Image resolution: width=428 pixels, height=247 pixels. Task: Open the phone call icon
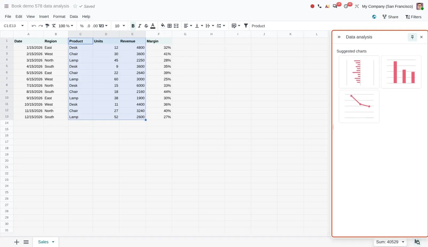[320, 6]
